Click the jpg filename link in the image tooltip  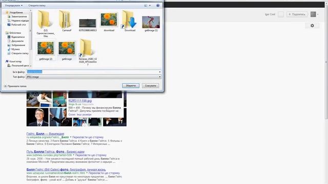point(80,101)
